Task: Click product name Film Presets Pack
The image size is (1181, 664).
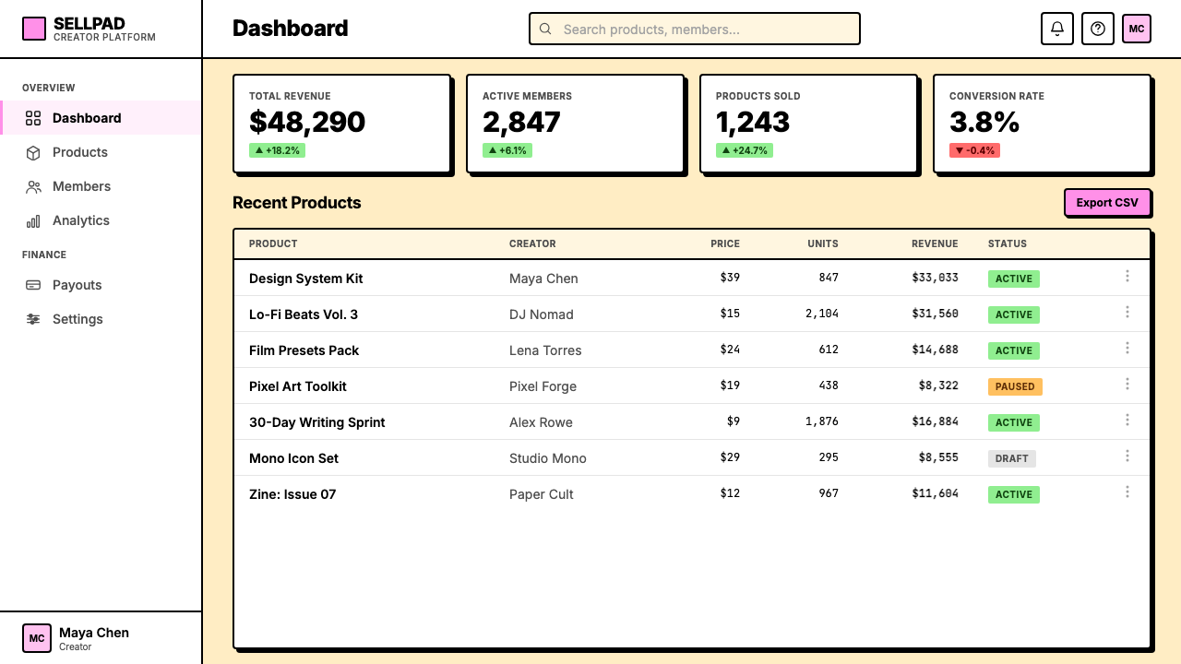Action: pos(304,350)
